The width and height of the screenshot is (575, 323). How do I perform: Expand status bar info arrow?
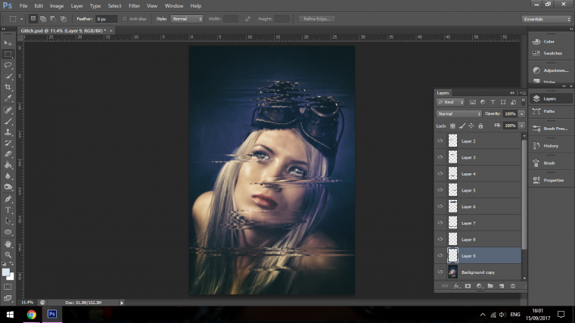(122, 303)
